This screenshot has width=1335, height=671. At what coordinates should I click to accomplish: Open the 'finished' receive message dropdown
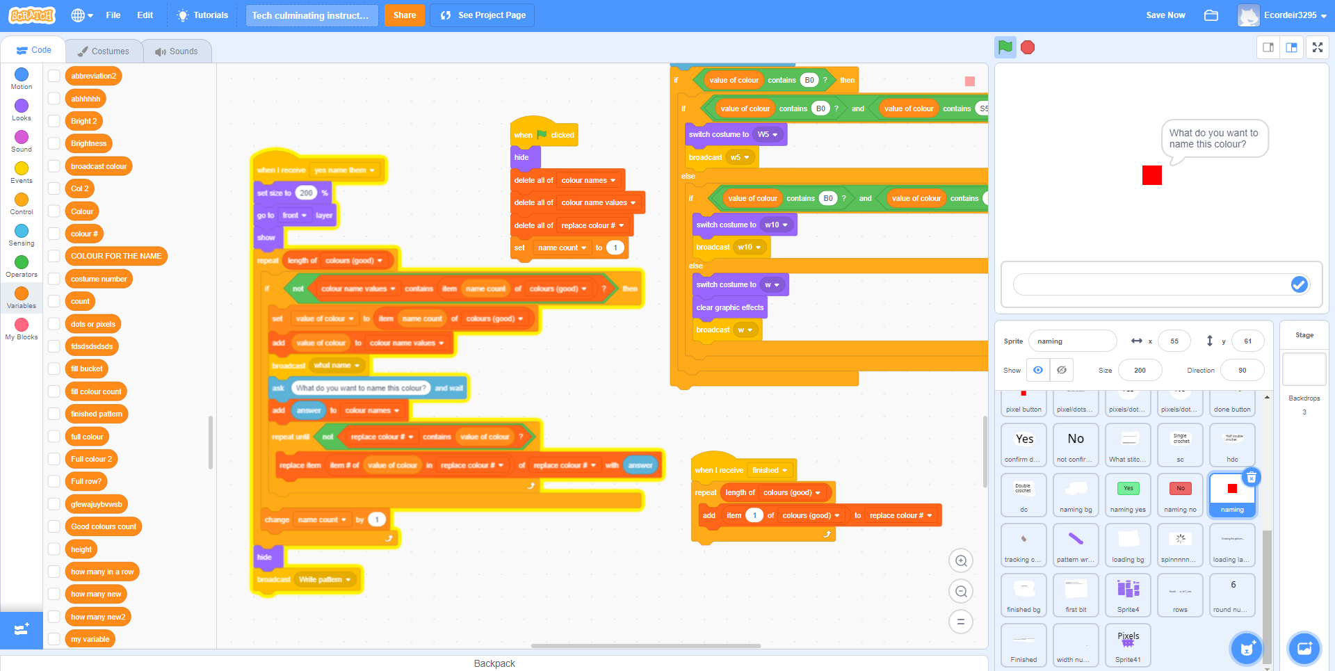click(x=770, y=471)
